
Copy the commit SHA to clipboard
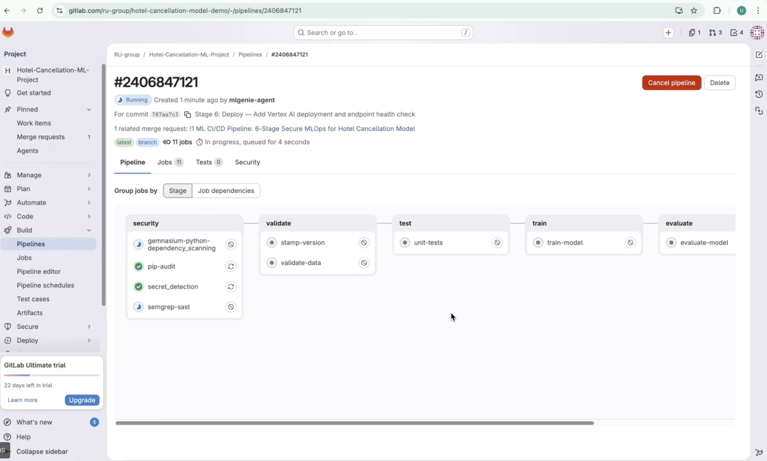(187, 114)
